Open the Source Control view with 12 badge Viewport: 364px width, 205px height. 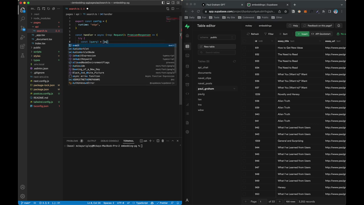click(x=22, y=28)
